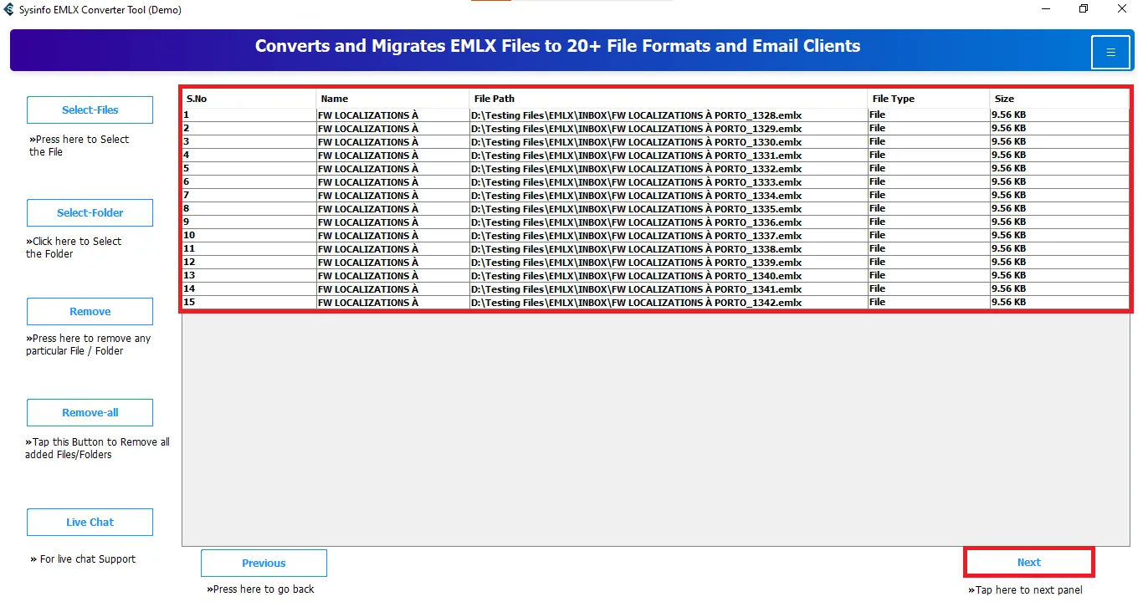The width and height of the screenshot is (1143, 607).
Task: Sort by the S.No column header
Action: pyautogui.click(x=249, y=99)
